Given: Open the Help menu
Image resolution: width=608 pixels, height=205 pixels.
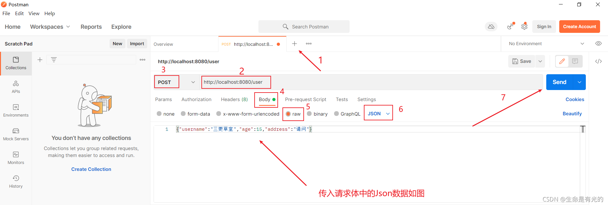Looking at the screenshot, I should pyautogui.click(x=50, y=13).
